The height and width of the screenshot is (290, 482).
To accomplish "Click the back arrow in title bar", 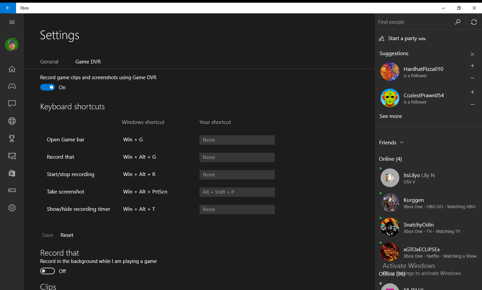I will tap(8, 8).
